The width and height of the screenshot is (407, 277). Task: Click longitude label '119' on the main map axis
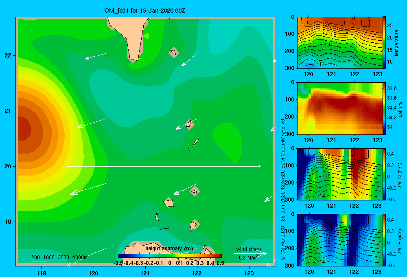point(42,273)
